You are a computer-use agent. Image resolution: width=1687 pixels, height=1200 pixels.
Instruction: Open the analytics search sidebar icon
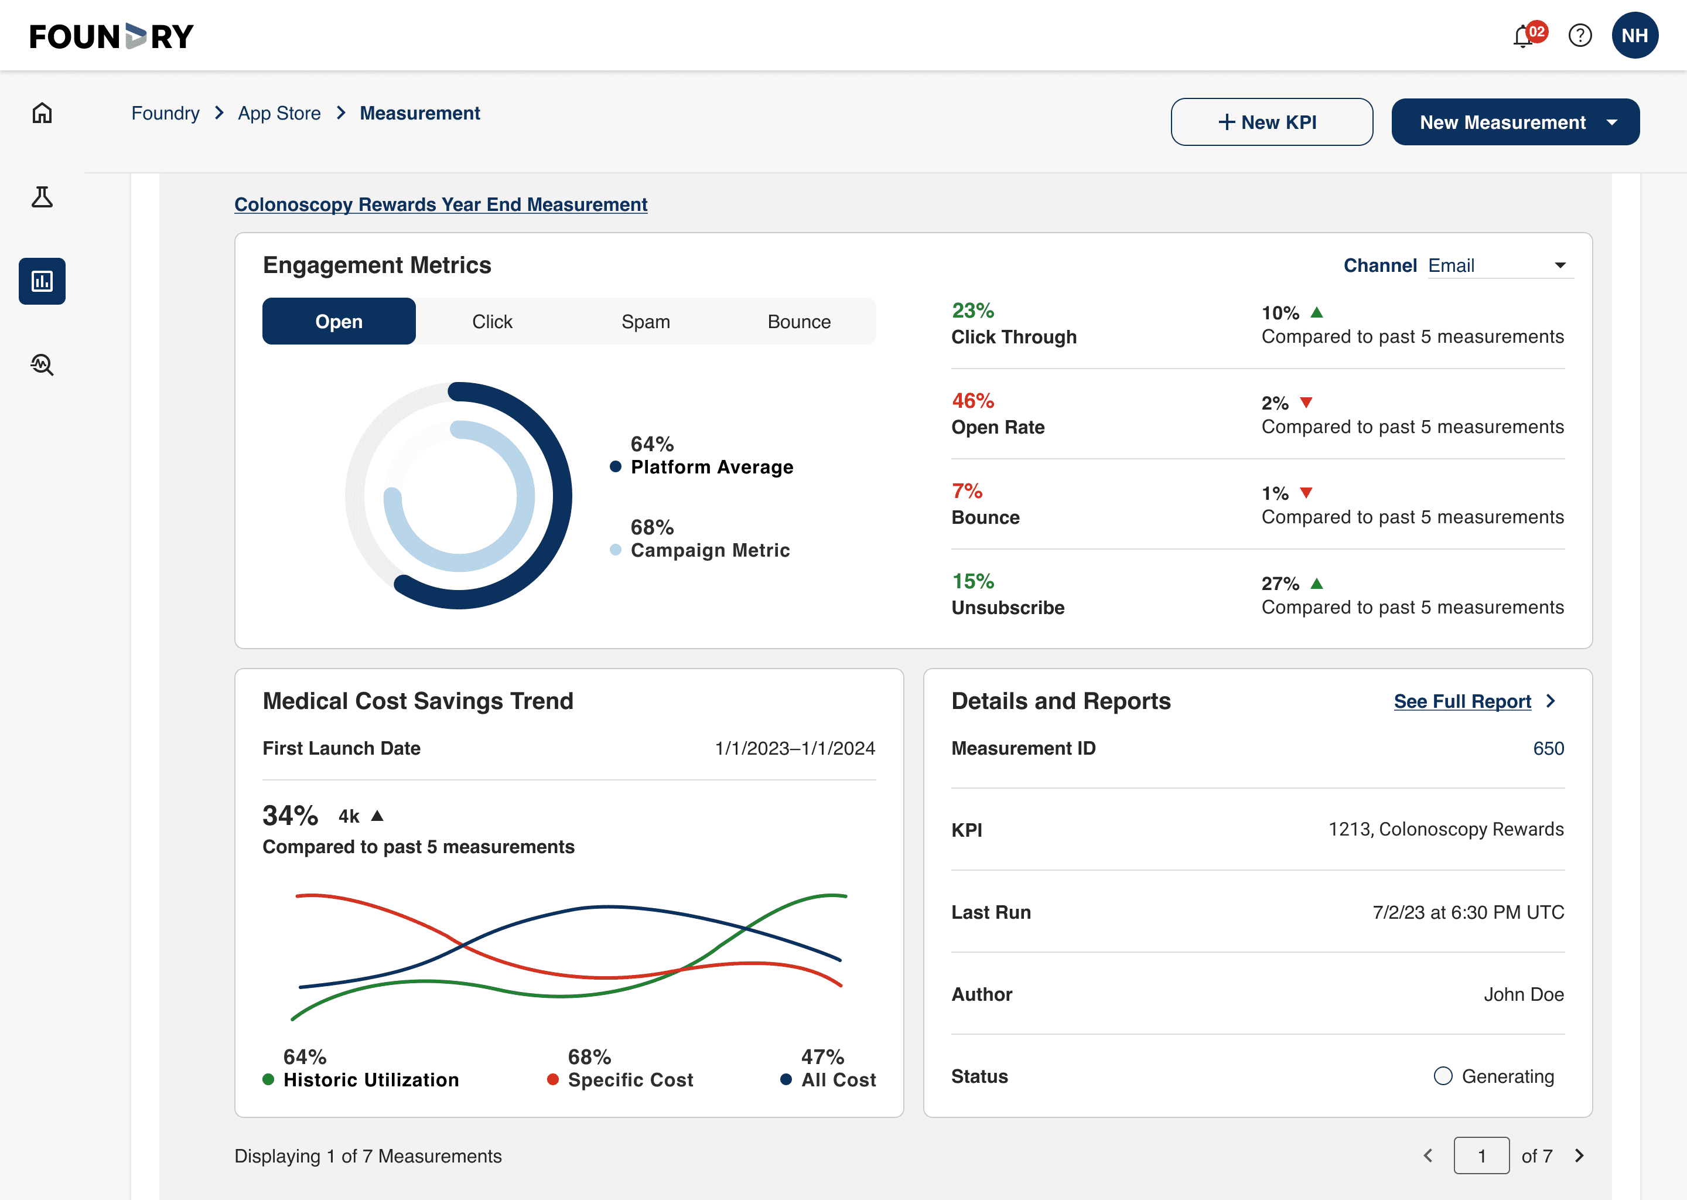(x=42, y=365)
